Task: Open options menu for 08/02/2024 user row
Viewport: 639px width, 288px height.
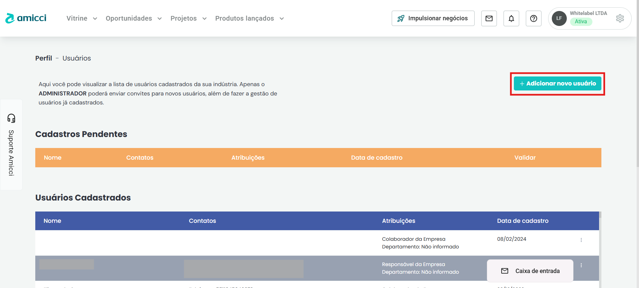Action: point(581,240)
